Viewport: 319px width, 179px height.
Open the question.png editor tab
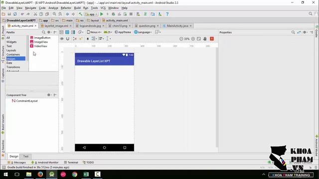[x=147, y=26]
